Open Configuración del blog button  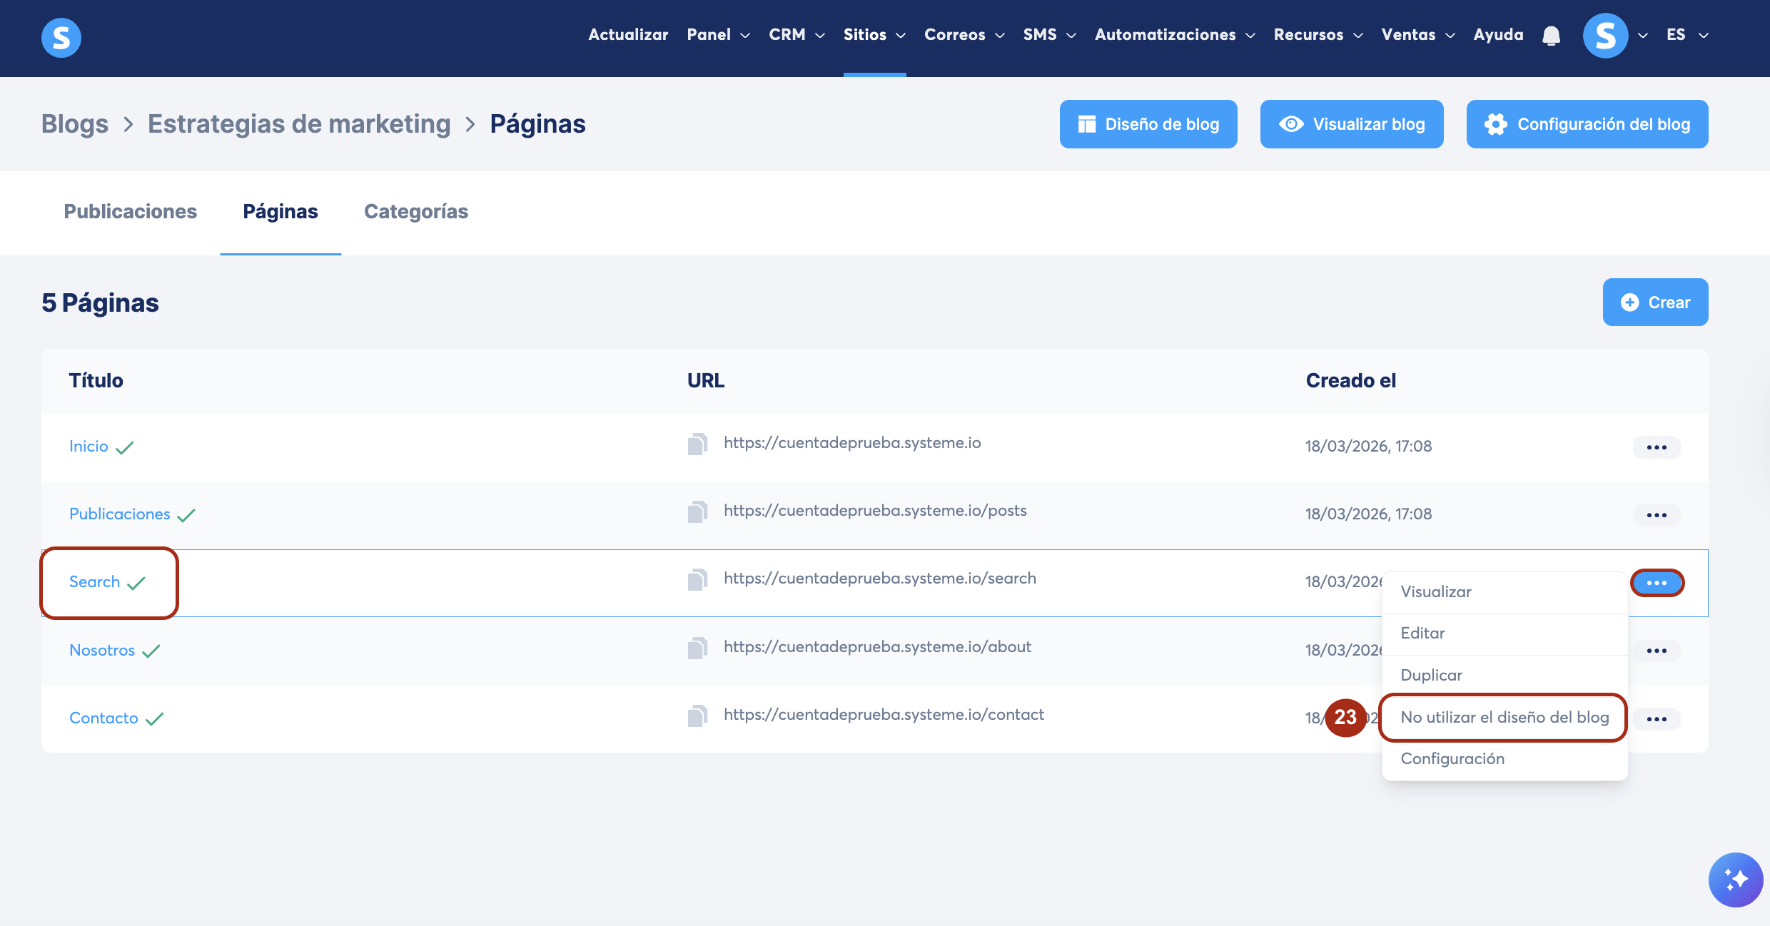point(1587,124)
